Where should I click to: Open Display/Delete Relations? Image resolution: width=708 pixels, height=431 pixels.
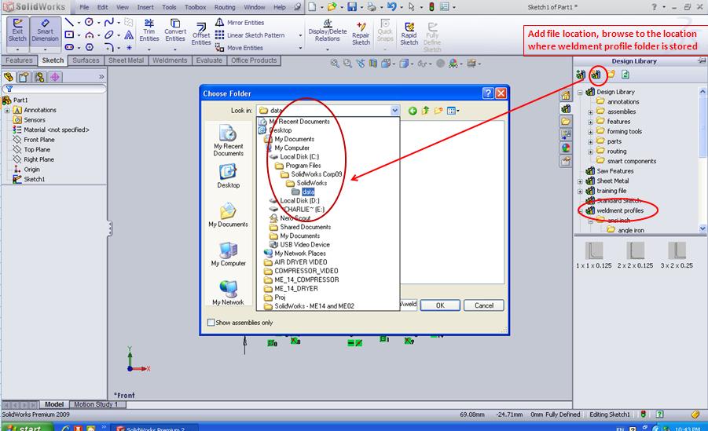tap(328, 31)
